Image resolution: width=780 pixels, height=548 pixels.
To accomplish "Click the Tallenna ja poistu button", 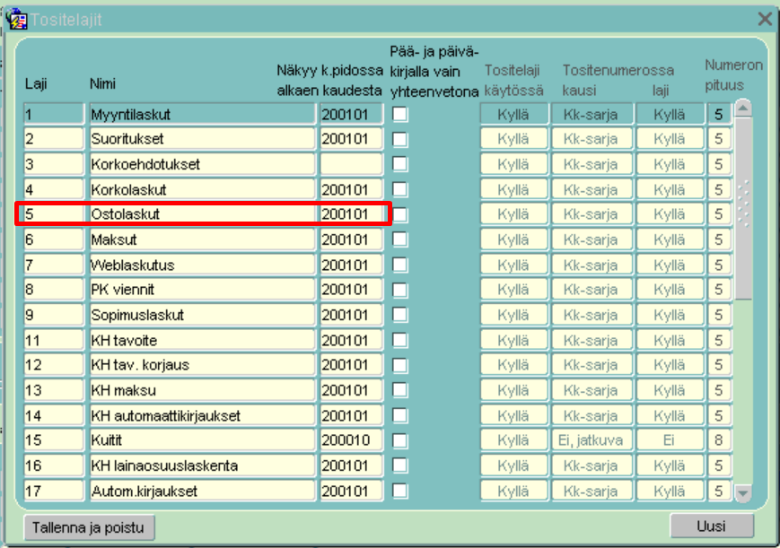I will pyautogui.click(x=89, y=527).
